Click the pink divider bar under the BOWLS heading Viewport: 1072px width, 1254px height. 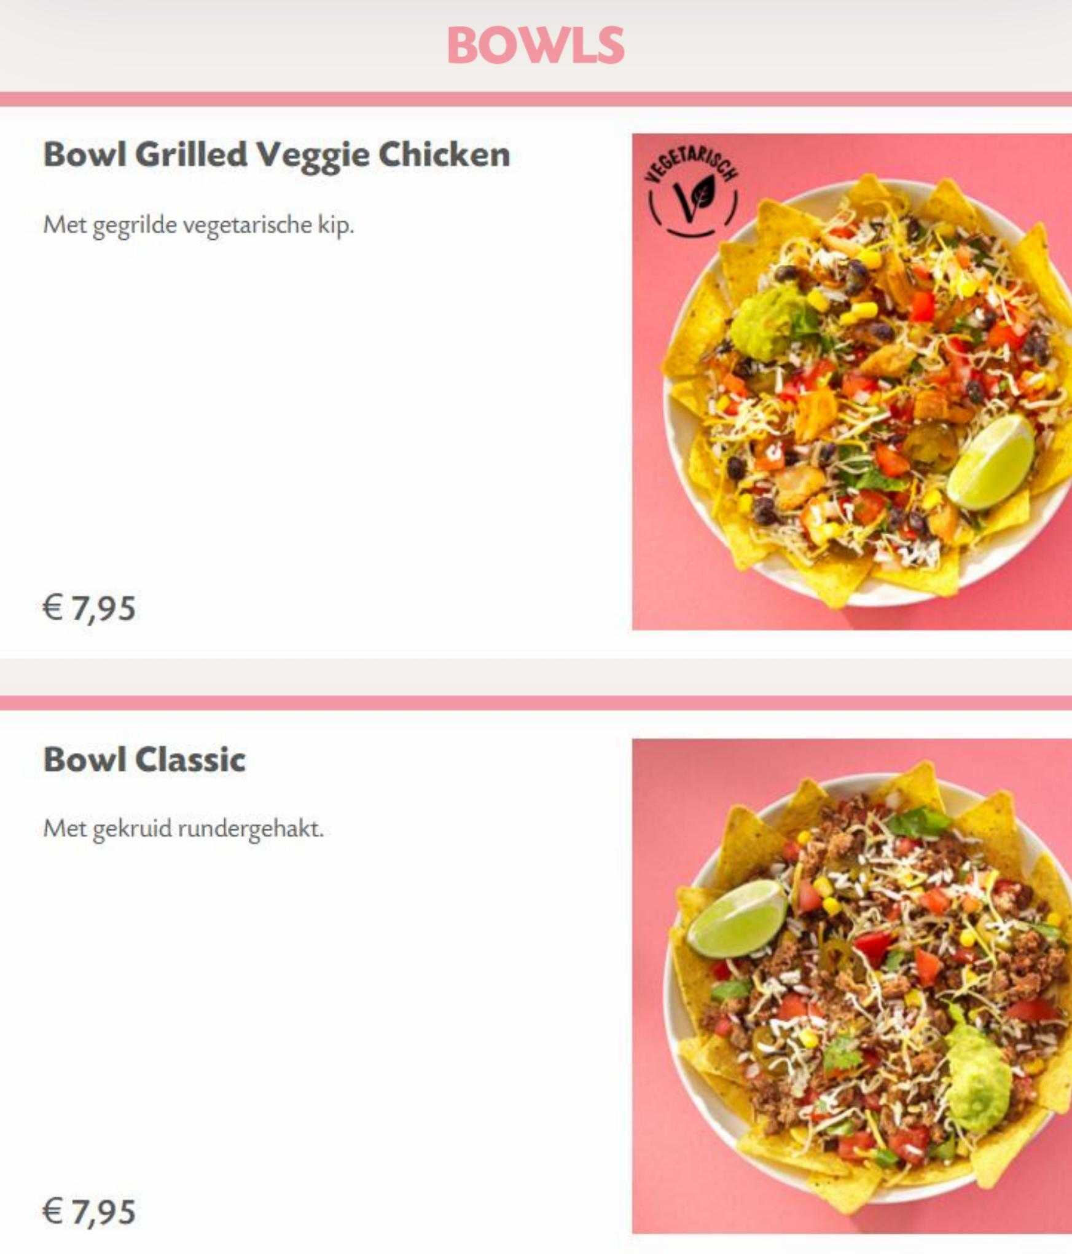[x=536, y=100]
